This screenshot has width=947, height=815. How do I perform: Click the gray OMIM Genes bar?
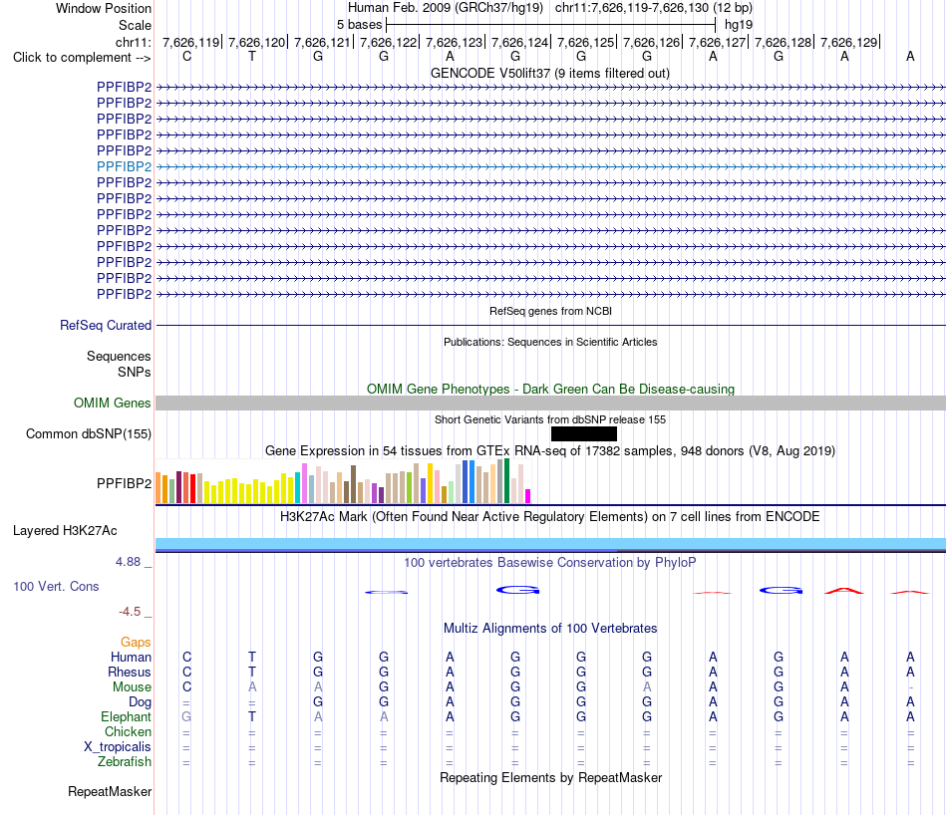pyautogui.click(x=550, y=403)
